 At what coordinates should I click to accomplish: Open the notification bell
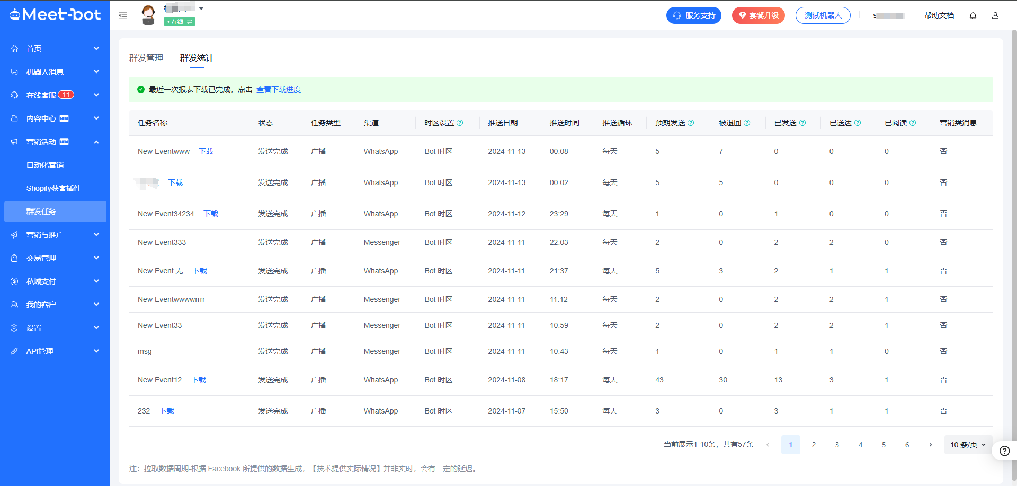click(x=973, y=15)
